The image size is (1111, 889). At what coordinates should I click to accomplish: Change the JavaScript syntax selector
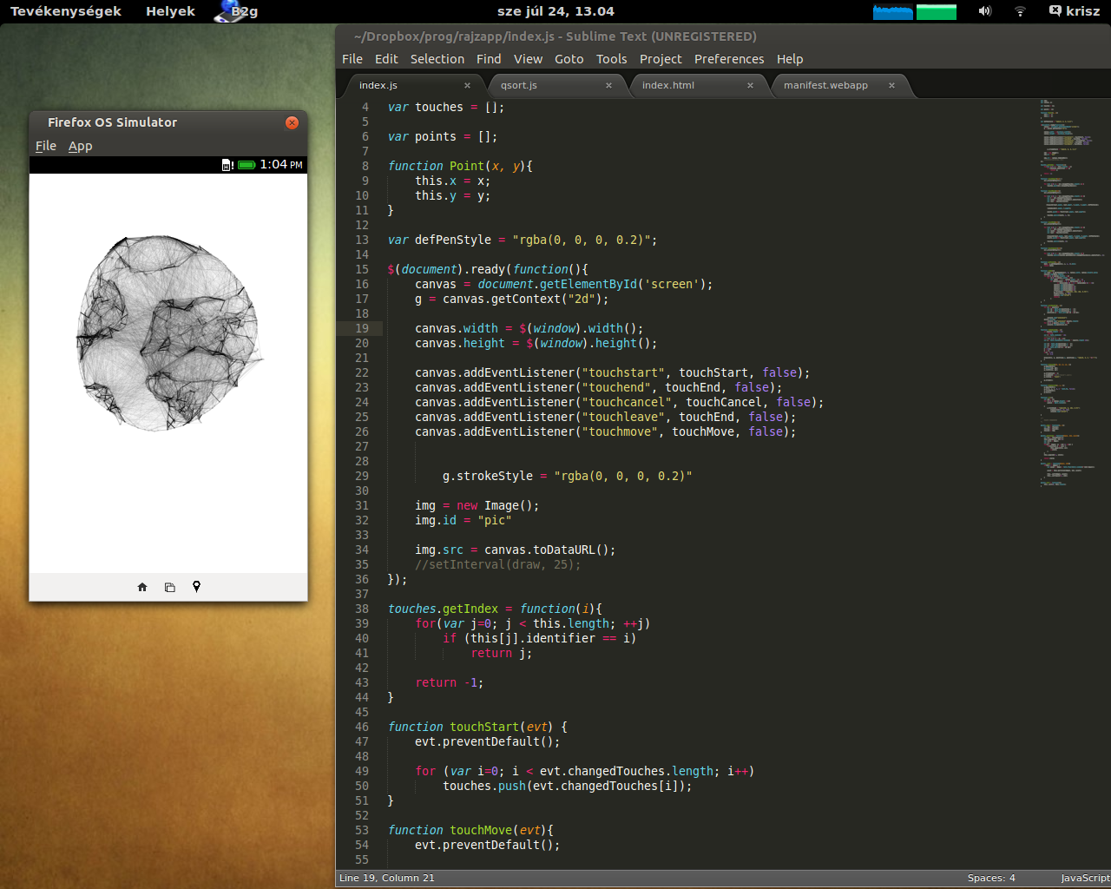(x=1085, y=878)
